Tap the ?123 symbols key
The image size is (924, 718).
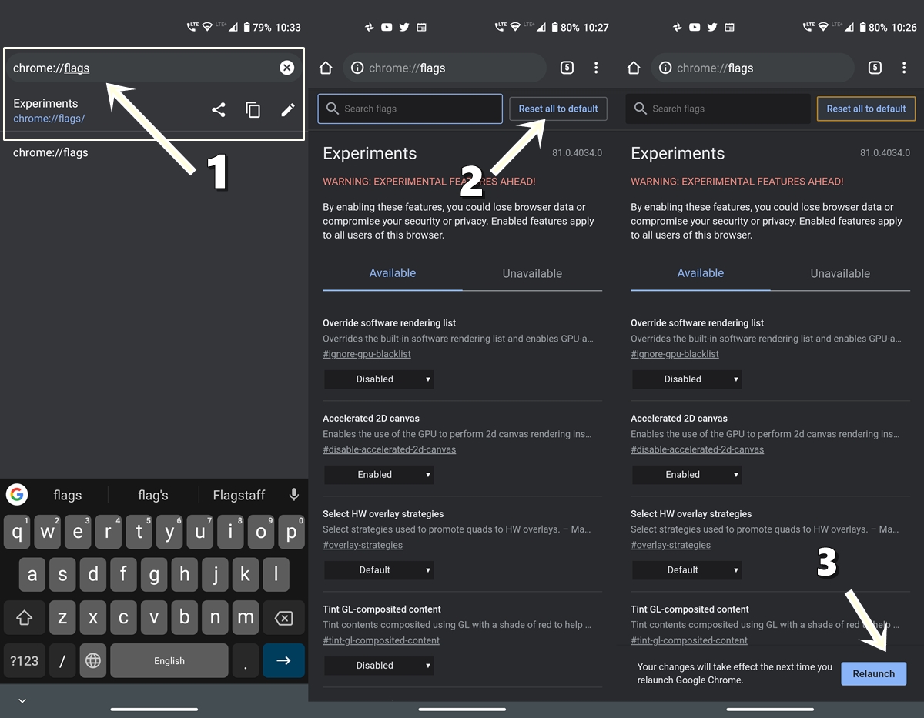coord(24,661)
